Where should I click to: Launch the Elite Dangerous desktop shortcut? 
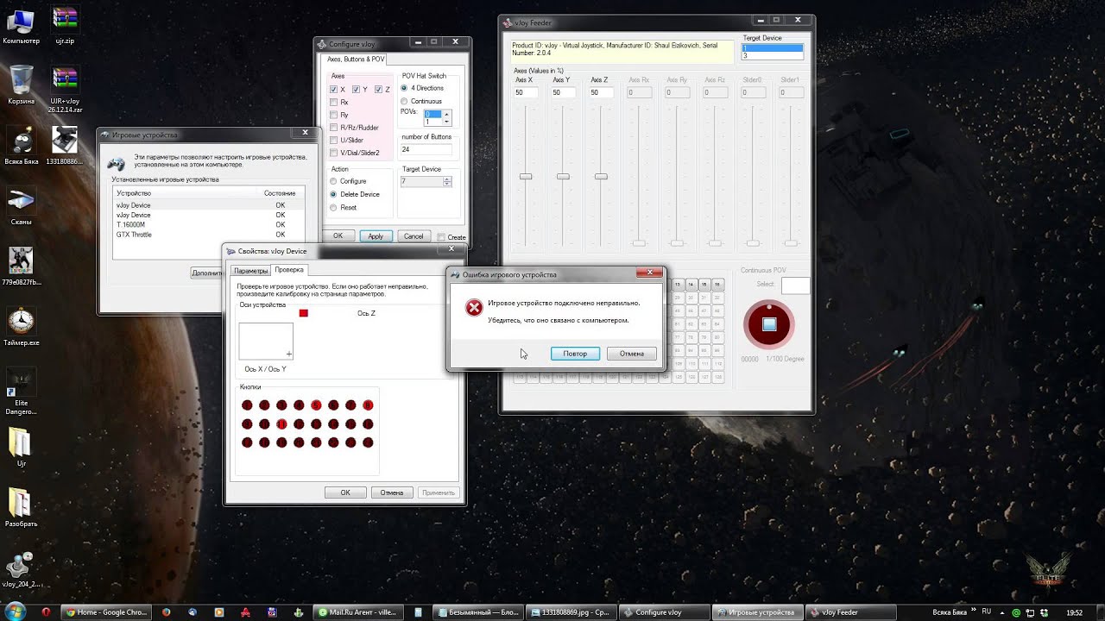(21, 392)
